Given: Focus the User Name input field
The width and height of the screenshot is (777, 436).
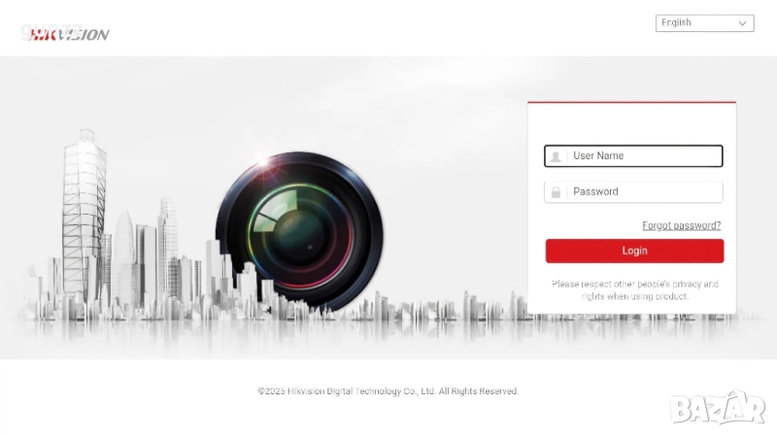Looking at the screenshot, I should pyautogui.click(x=633, y=156).
